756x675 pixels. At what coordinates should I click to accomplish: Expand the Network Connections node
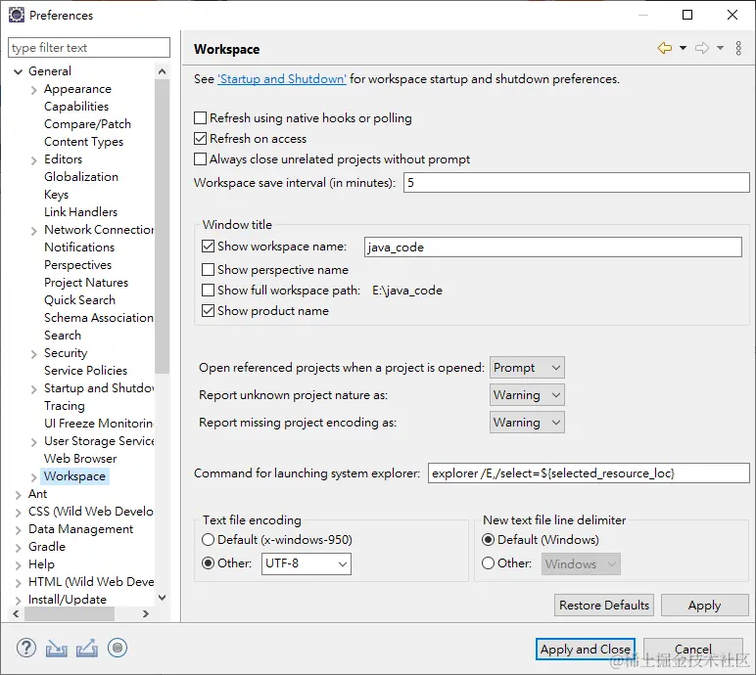click(x=33, y=231)
